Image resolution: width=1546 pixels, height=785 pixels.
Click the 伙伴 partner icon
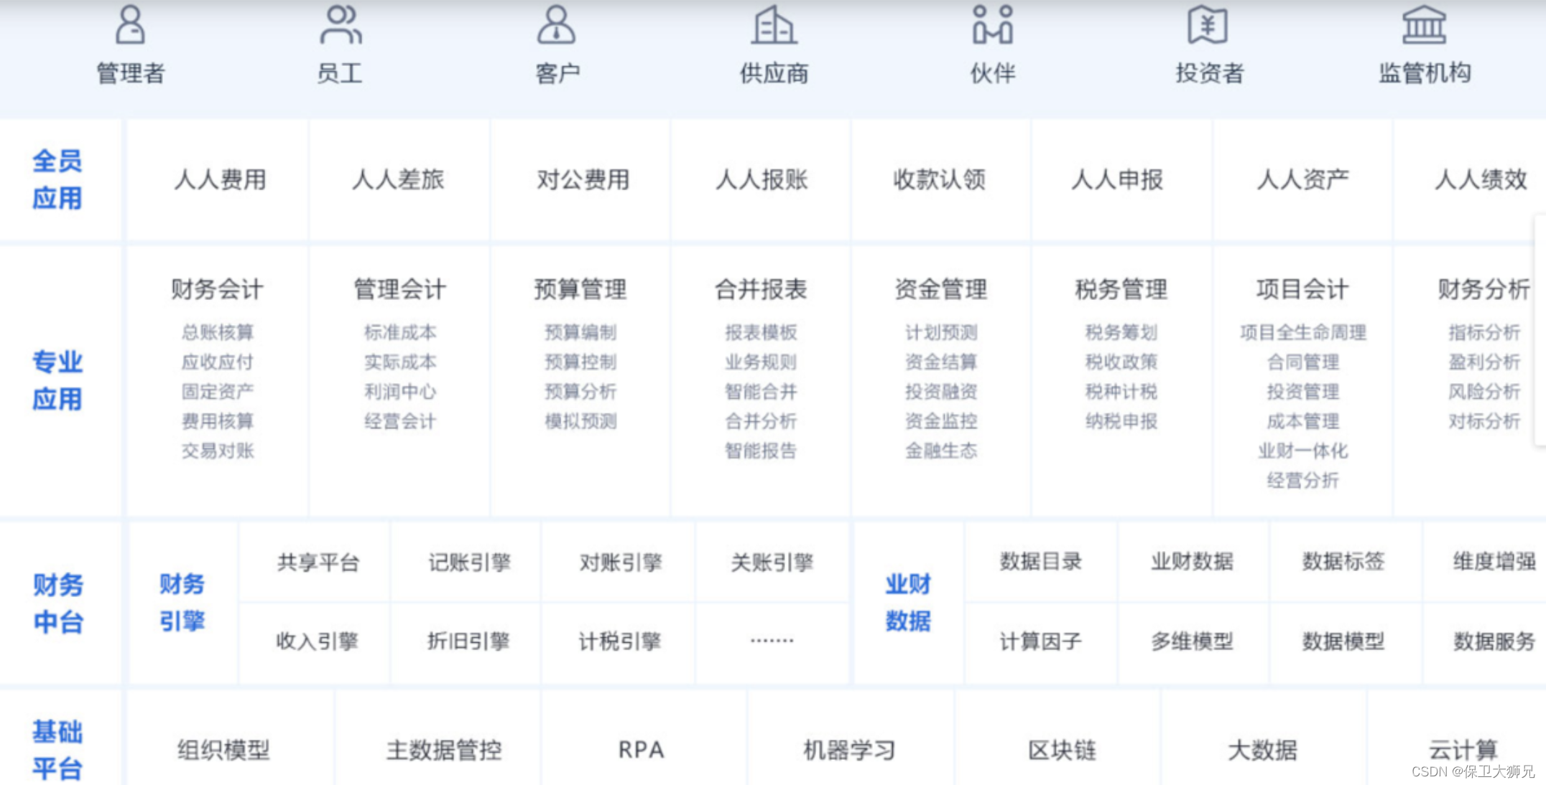(992, 25)
